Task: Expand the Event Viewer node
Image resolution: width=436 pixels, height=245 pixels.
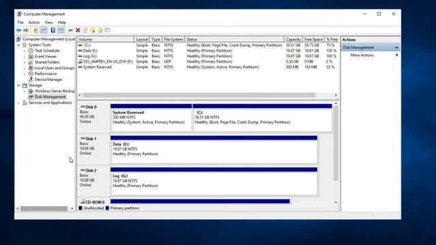Action: 25,56
